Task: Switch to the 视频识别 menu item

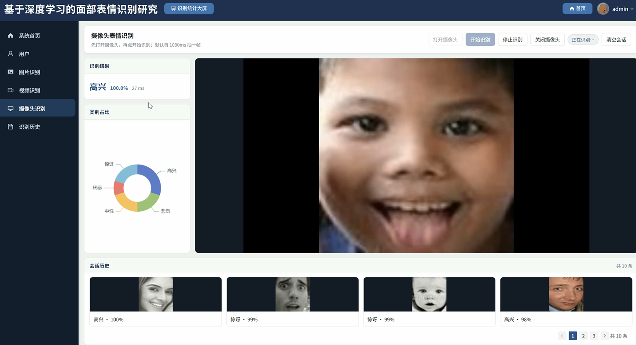Action: 38,90
